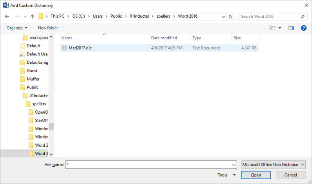This screenshot has width=312, height=184.
Task: Toggle the preview pane icon
Action: 291,28
